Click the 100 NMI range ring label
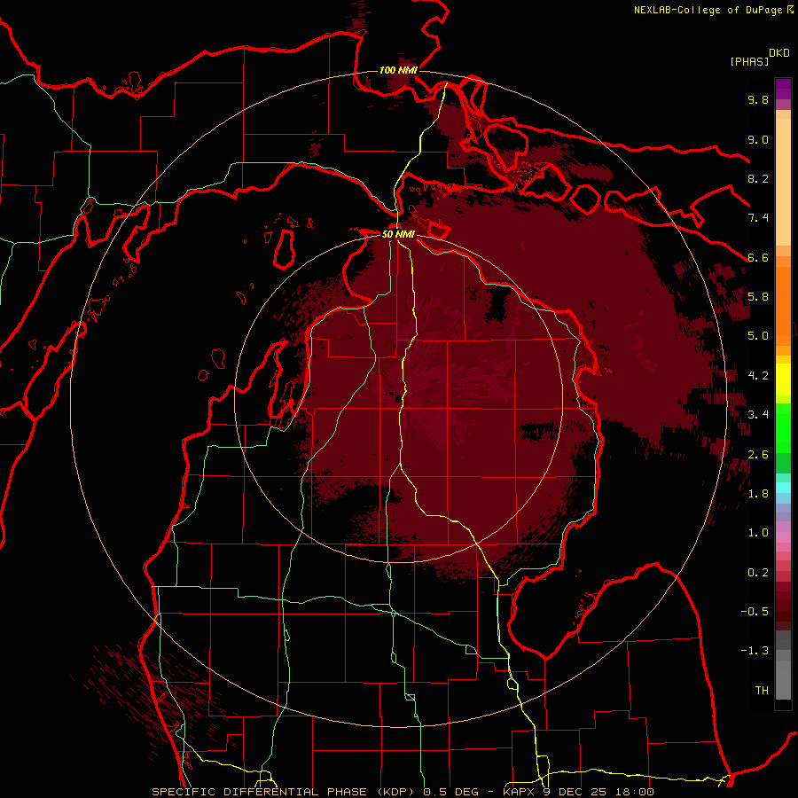798x798 pixels. (x=398, y=70)
